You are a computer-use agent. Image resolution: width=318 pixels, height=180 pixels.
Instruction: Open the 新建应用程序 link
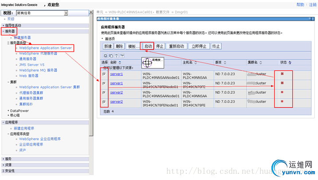click(x=24, y=128)
